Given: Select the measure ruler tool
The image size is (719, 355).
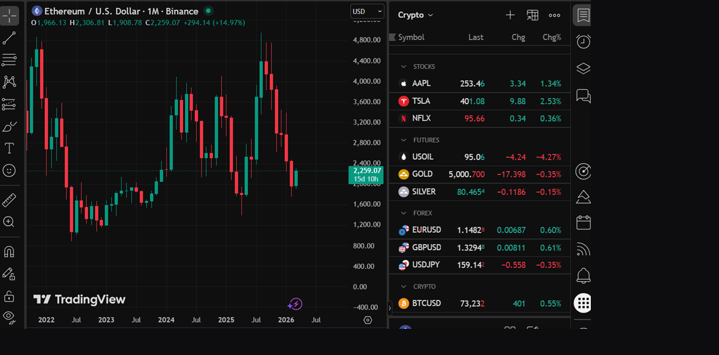Looking at the screenshot, I should 9,199.
